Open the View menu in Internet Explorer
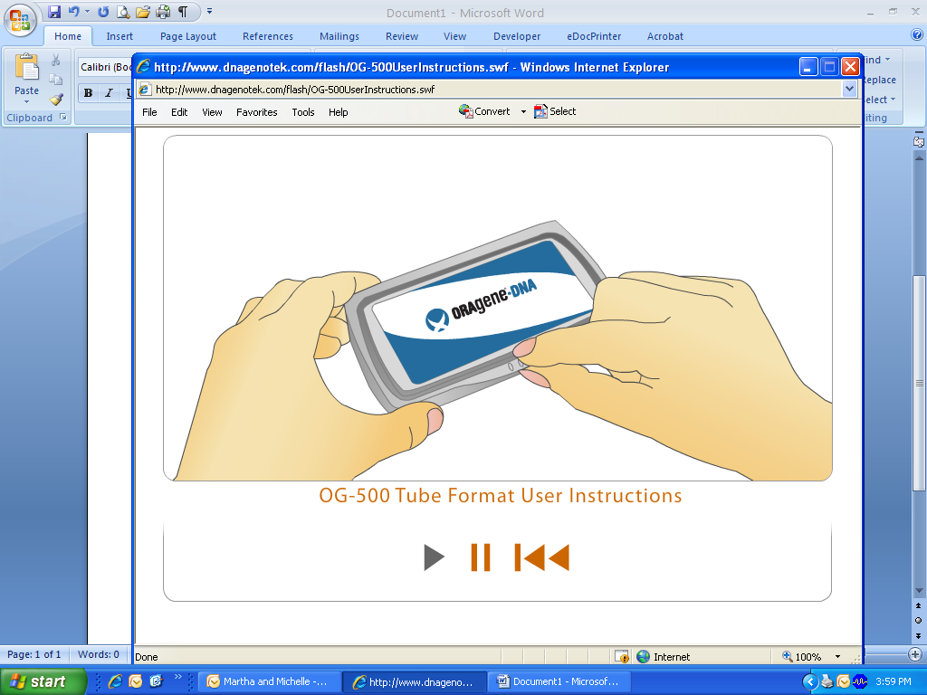This screenshot has width=927, height=695. pyautogui.click(x=212, y=112)
